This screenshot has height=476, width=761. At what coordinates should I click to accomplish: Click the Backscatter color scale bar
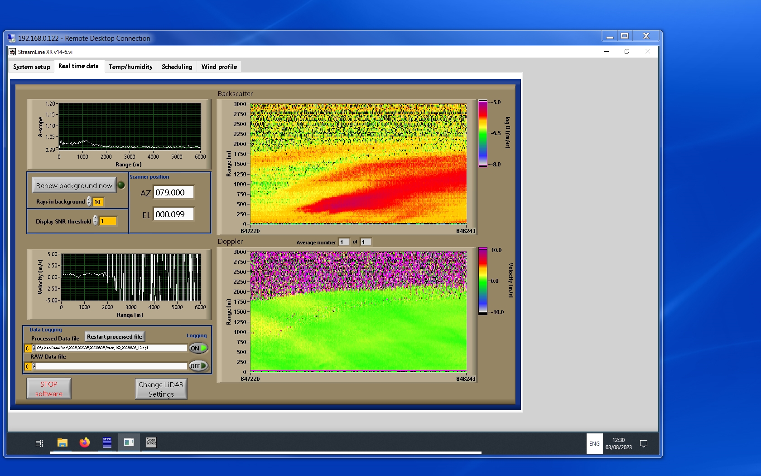click(x=483, y=133)
